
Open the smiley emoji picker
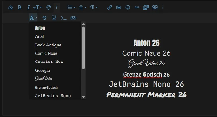[127, 7]
